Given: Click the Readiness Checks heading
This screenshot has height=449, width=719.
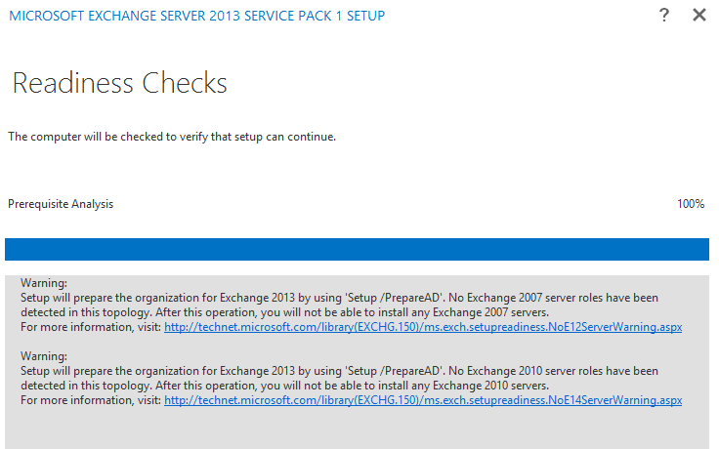Looking at the screenshot, I should click(x=119, y=83).
